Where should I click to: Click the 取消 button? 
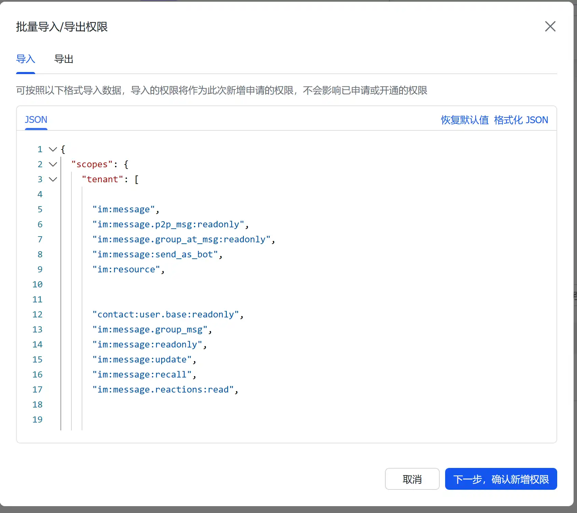pyautogui.click(x=412, y=479)
